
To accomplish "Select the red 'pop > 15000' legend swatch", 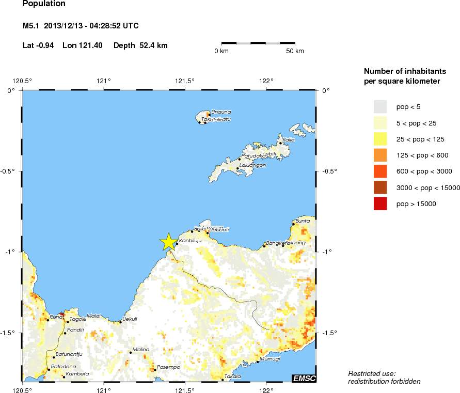I will pyautogui.click(x=380, y=203).
